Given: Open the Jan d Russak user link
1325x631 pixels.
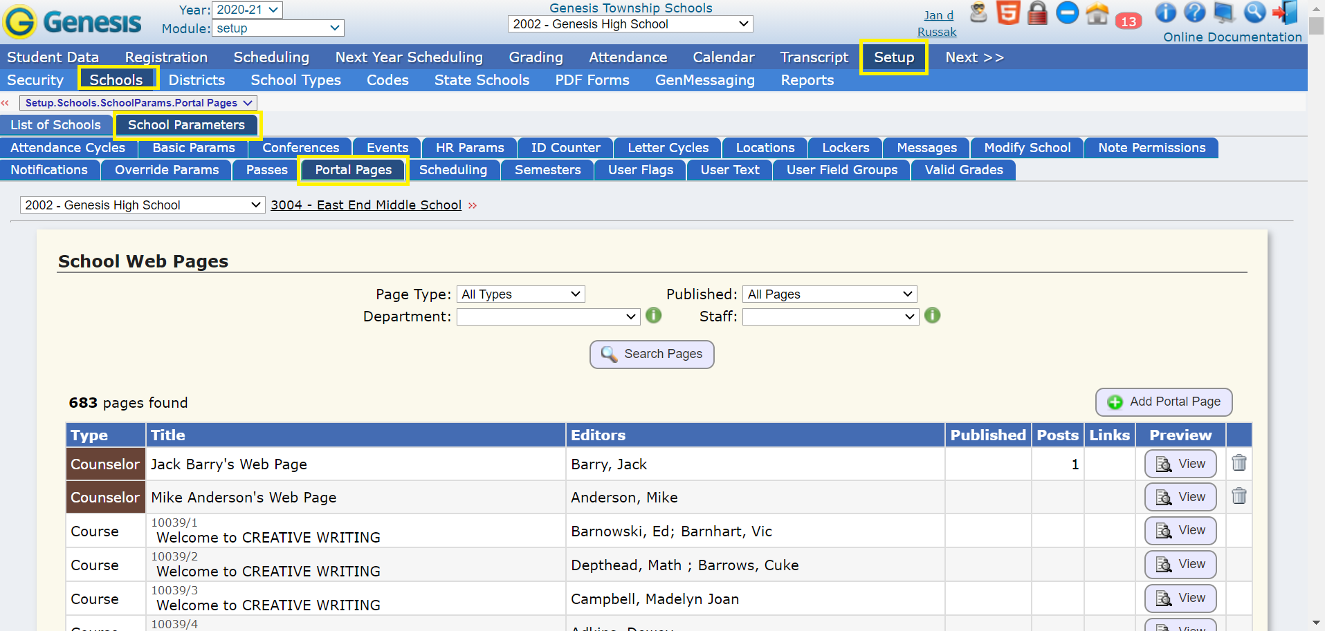Looking at the screenshot, I should click(938, 23).
